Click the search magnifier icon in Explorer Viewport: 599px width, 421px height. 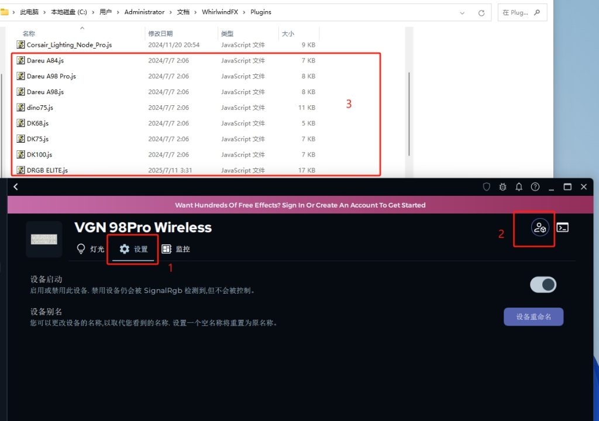tap(537, 13)
